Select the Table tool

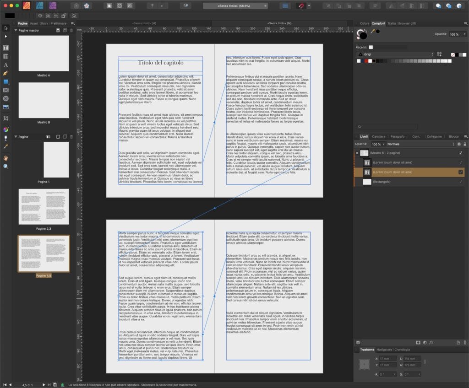click(5, 55)
